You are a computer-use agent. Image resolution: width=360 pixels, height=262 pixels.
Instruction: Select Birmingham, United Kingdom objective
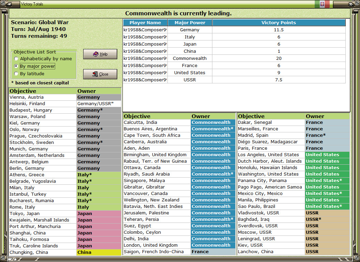pos(157,155)
